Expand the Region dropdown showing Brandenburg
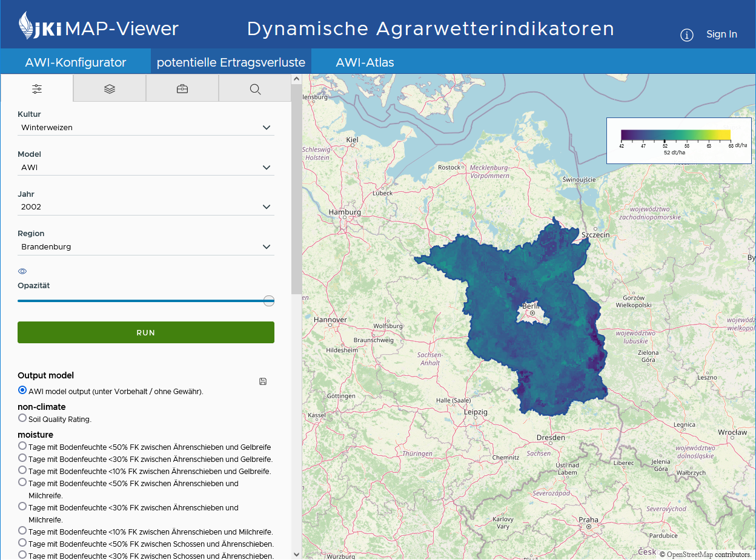The image size is (756, 560). click(x=145, y=247)
